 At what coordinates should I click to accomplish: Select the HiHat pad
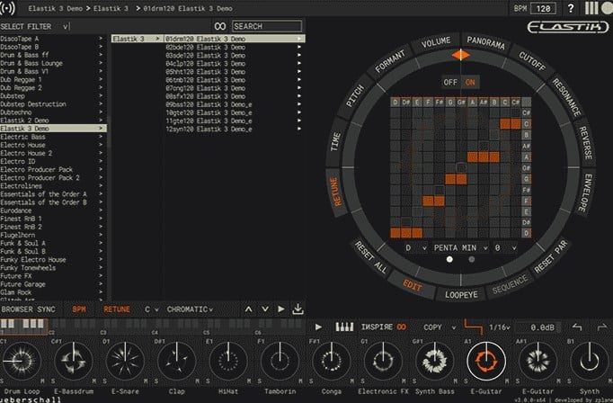tap(228, 361)
